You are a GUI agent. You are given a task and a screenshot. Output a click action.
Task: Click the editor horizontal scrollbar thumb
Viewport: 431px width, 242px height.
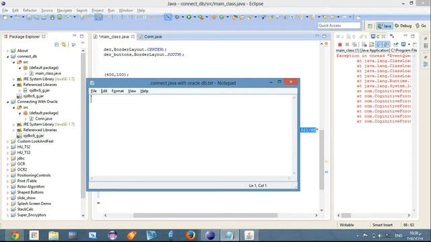click(205, 216)
